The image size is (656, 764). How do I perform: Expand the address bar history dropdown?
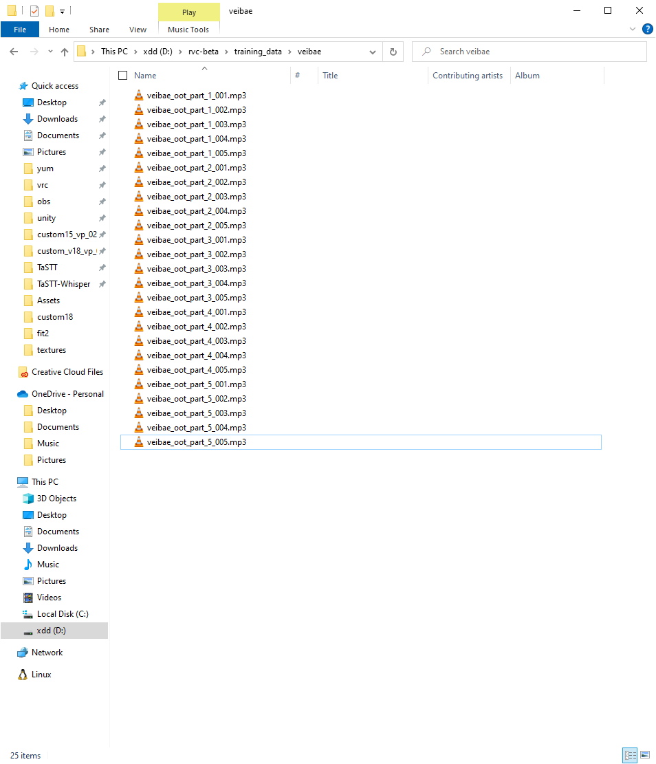tap(373, 52)
